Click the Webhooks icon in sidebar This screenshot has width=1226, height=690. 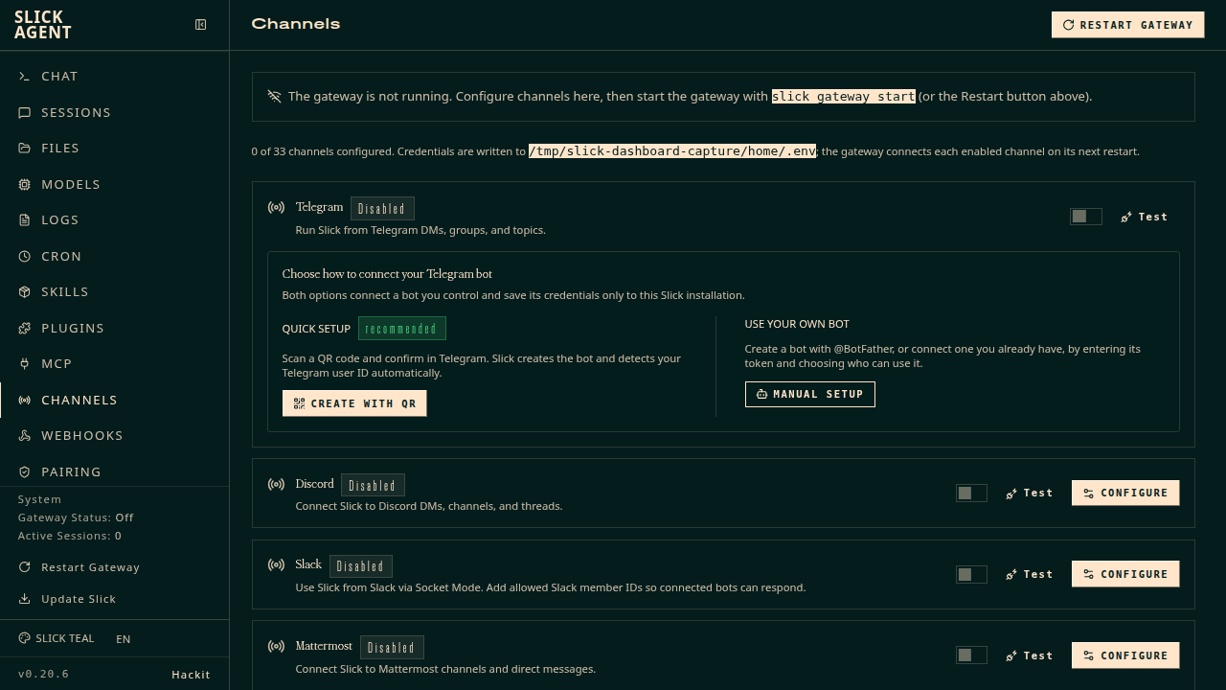(25, 436)
